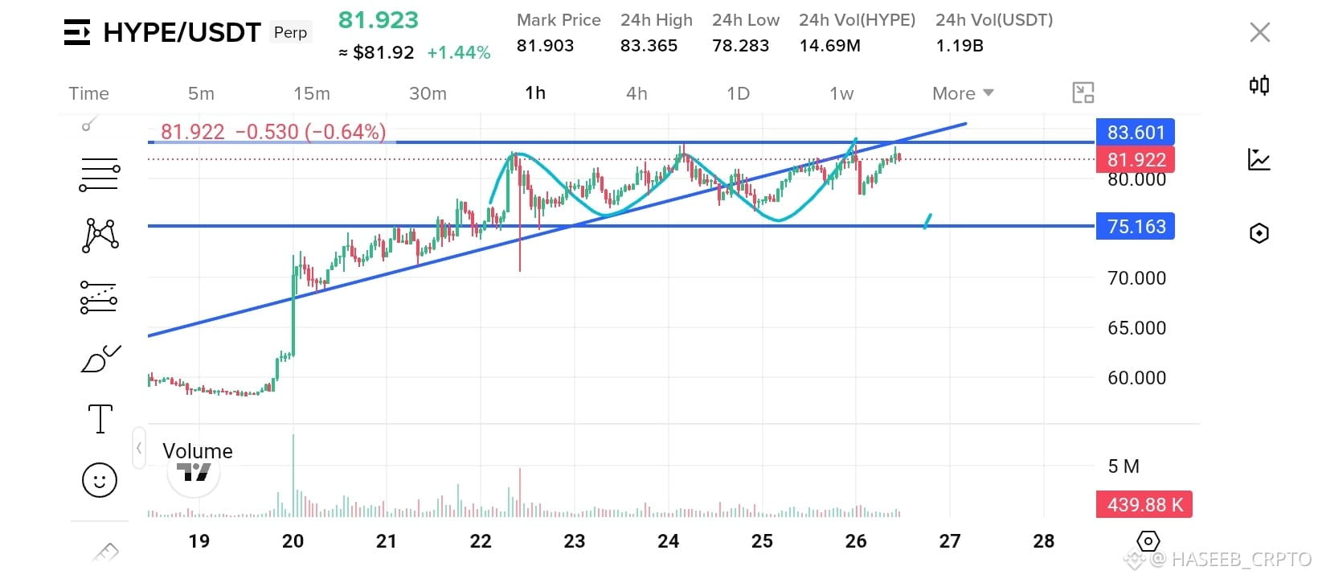Click the 5 M volume axis label
Screen dimensions: 1318x579
[x=1124, y=466]
